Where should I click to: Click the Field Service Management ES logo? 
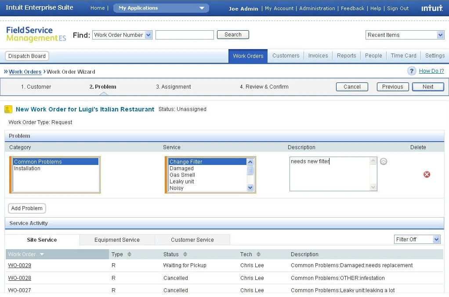pyautogui.click(x=36, y=34)
